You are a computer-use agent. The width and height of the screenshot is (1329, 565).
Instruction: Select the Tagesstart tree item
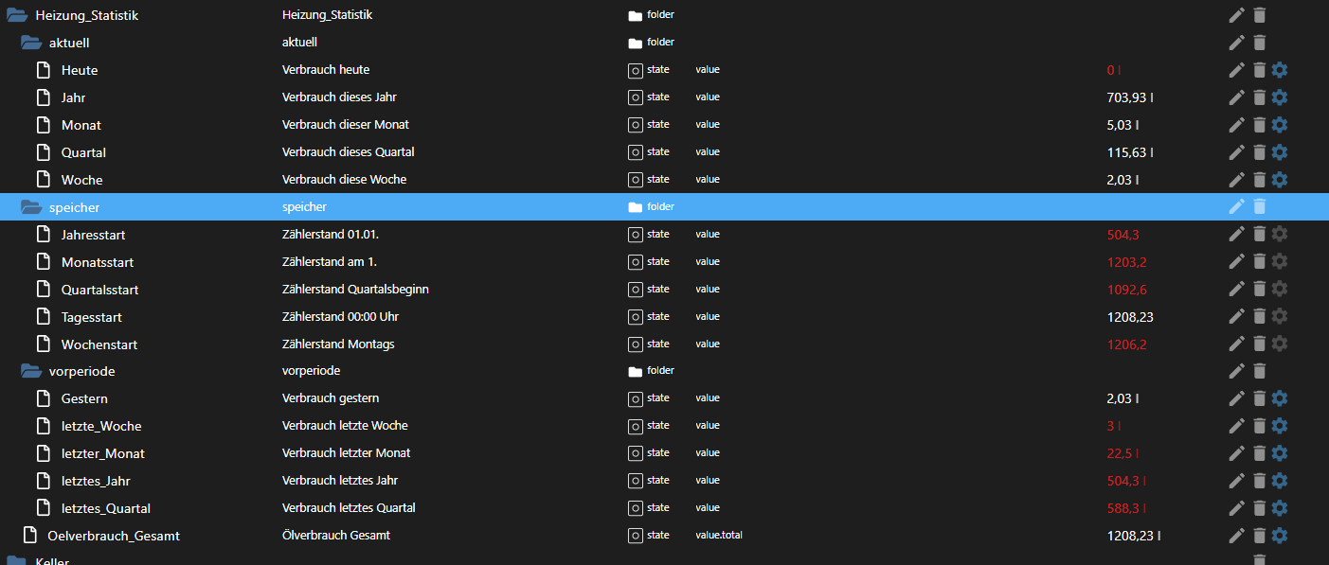[x=92, y=317]
